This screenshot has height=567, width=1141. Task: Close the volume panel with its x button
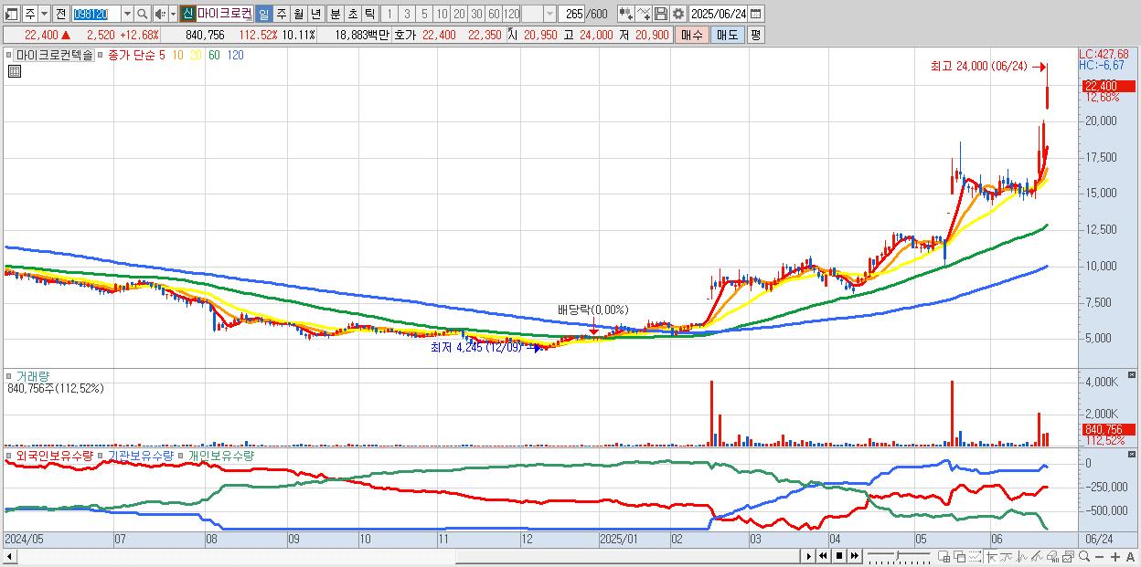point(1131,375)
